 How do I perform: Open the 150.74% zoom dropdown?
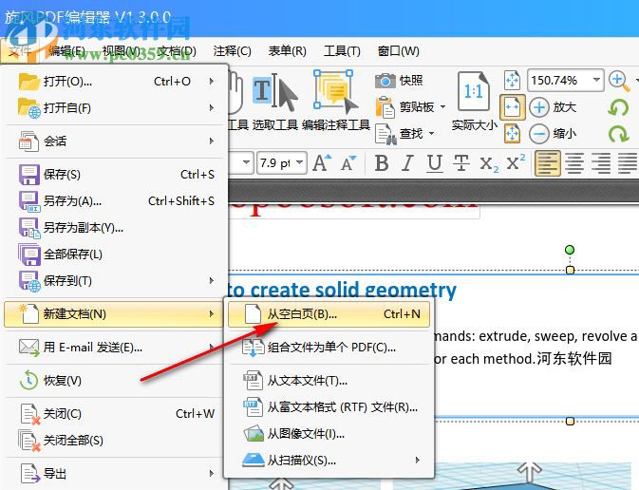(596, 80)
